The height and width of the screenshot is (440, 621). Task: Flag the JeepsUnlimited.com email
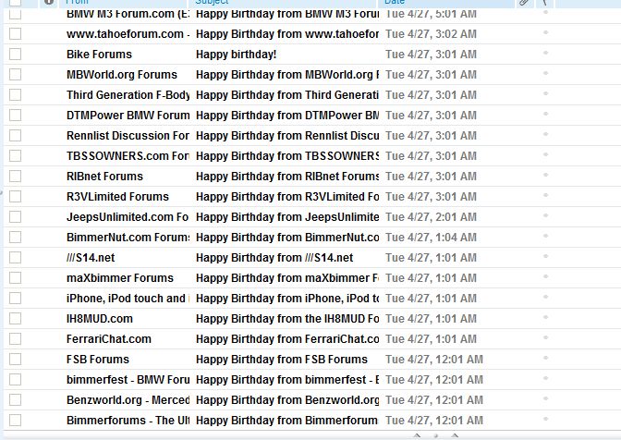coord(546,215)
